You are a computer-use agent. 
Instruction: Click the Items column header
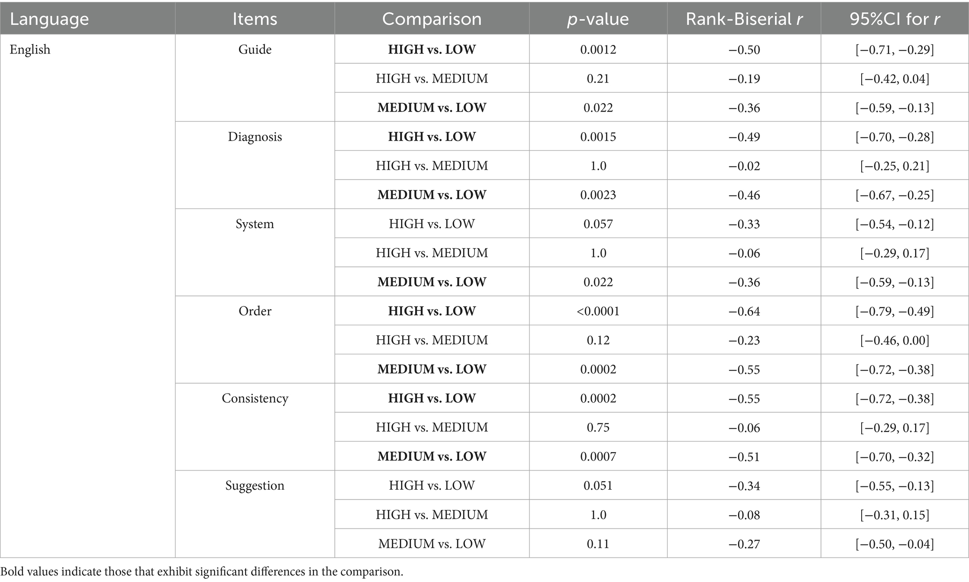coord(255,19)
